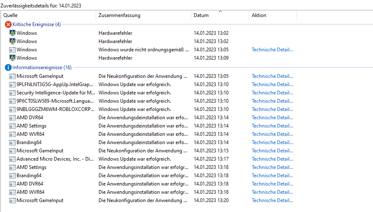The width and height of the screenshot is (373, 212).
Task: Click the Aktion column header
Action: pos(259,15)
